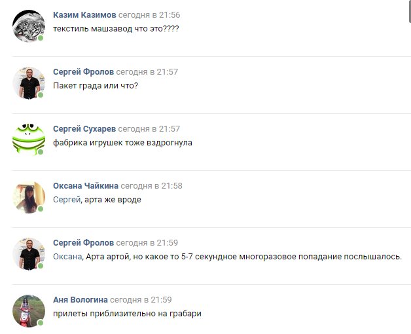Click Оксана Чайкина's profile photo
This screenshot has width=411, height=334.
point(29,196)
